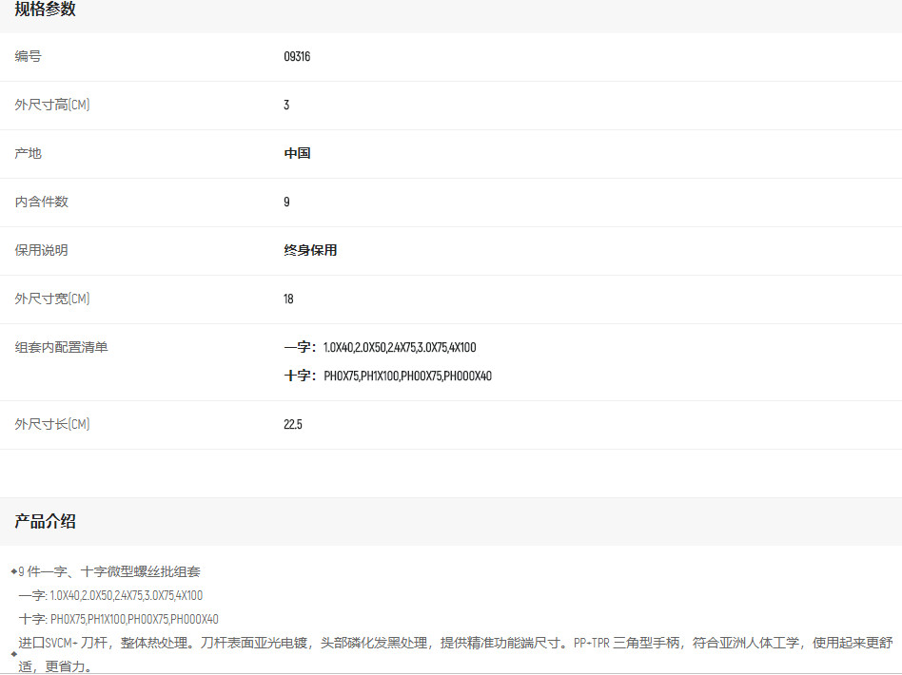Click the 规格参数 section heading
Viewport: 902px width, 675px height.
point(45,10)
